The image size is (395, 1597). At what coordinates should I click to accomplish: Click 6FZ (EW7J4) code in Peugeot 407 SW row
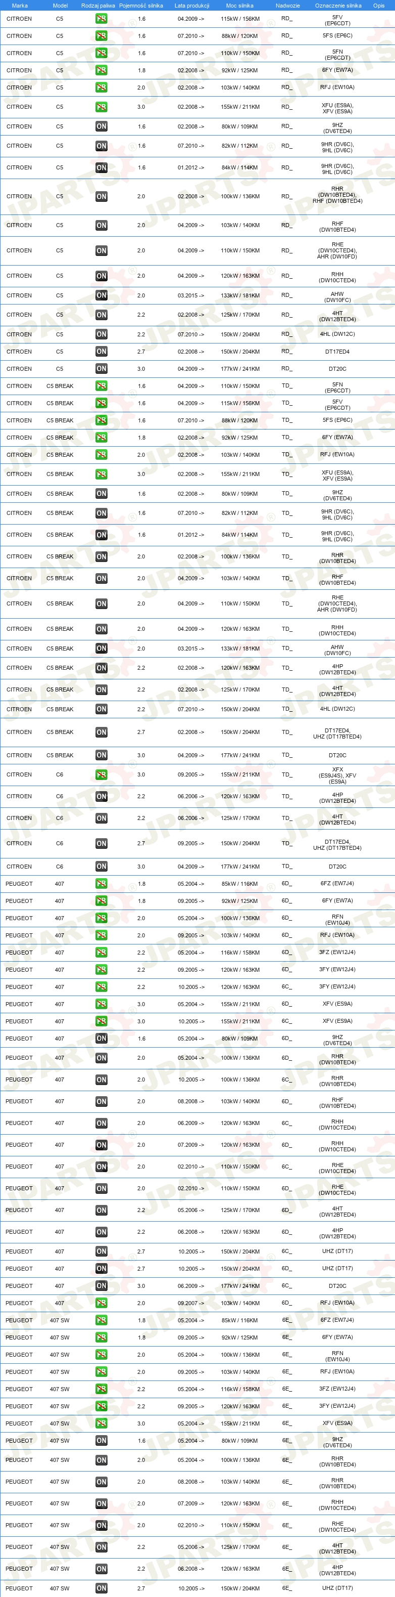(337, 1320)
